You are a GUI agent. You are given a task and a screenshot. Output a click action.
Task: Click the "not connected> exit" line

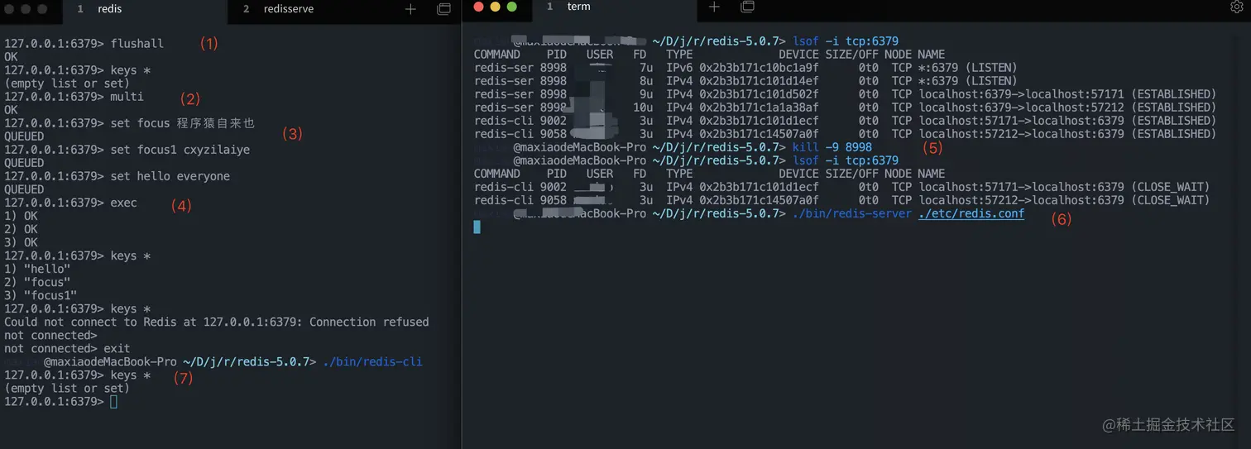67,348
